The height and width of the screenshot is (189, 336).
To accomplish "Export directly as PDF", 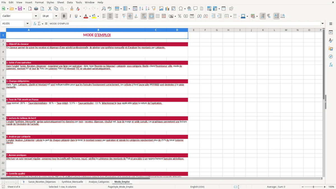I will 30,9.
